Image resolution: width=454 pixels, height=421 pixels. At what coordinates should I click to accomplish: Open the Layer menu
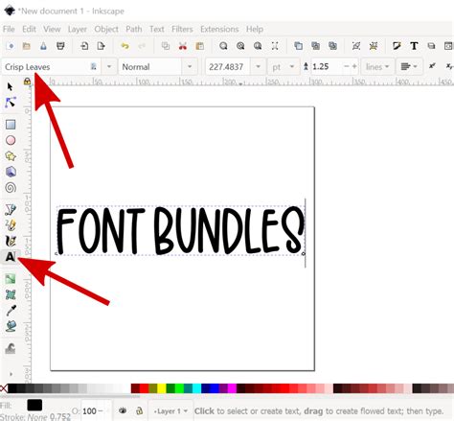click(78, 29)
